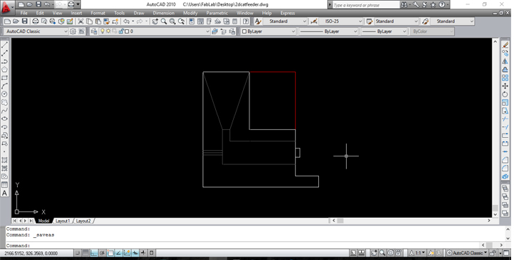
Task: Select the Table draw tool
Action: 4,185
